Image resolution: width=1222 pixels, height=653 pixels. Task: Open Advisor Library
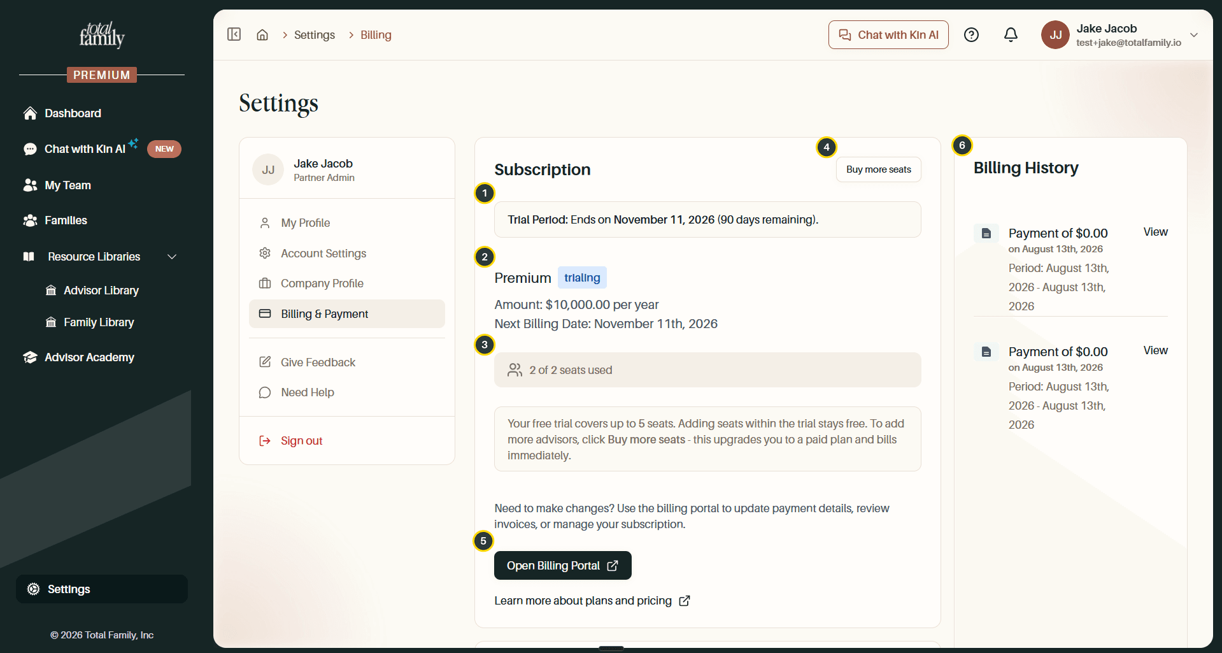coord(102,291)
